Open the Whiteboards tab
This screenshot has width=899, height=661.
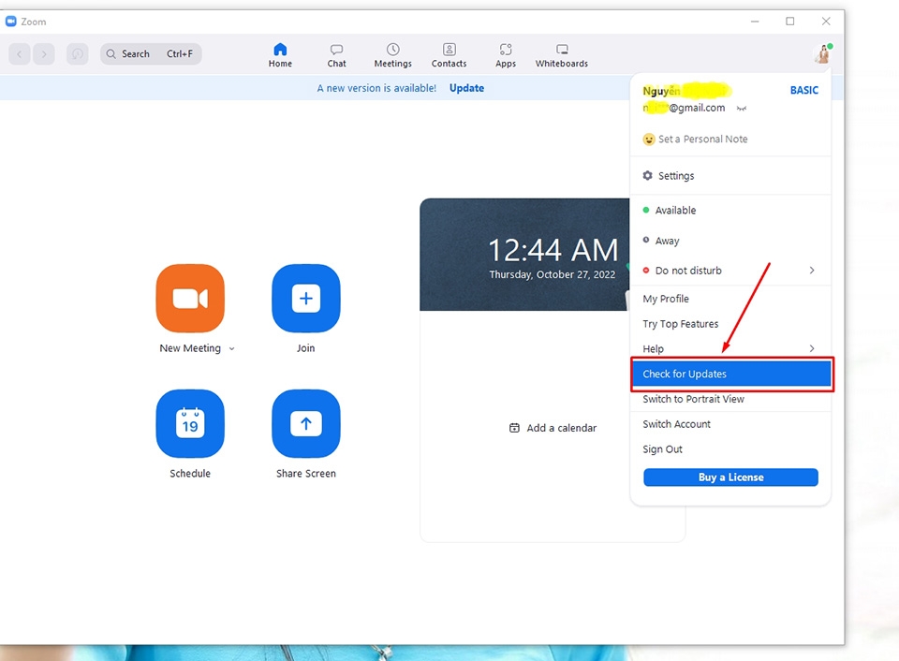(x=561, y=55)
